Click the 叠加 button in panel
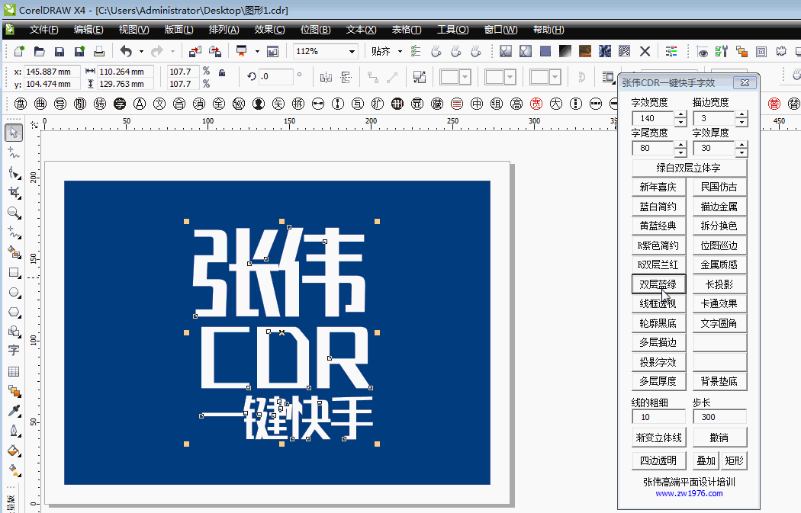 coord(706,461)
